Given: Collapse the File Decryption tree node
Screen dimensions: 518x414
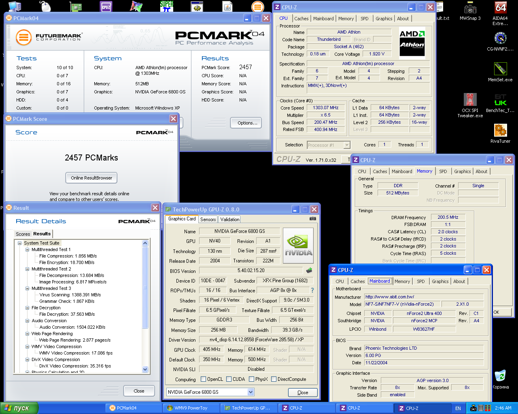Looking at the screenshot, I should [x=28, y=308].
